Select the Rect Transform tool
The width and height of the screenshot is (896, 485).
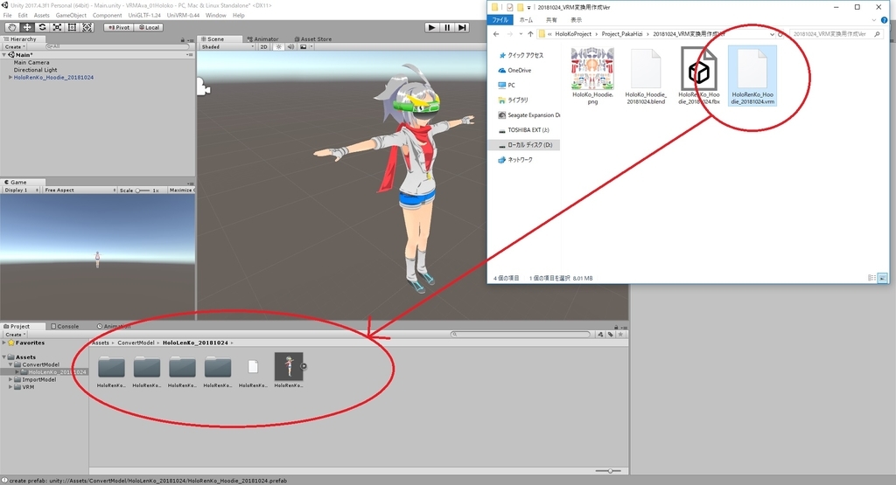pyautogui.click(x=72, y=27)
